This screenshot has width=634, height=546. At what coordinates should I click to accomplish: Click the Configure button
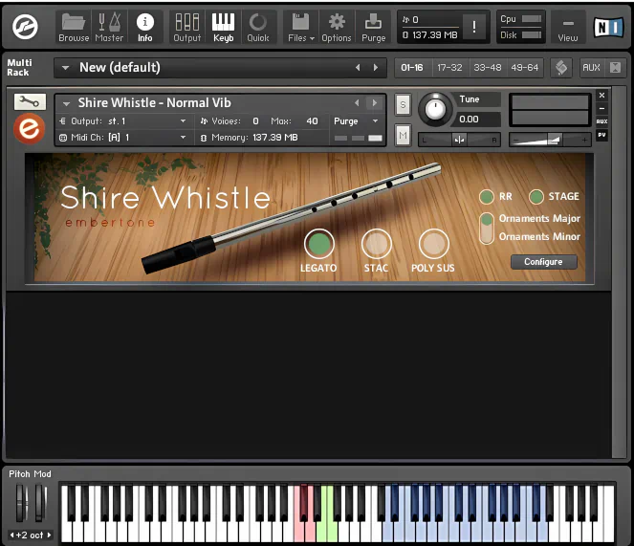[543, 262]
